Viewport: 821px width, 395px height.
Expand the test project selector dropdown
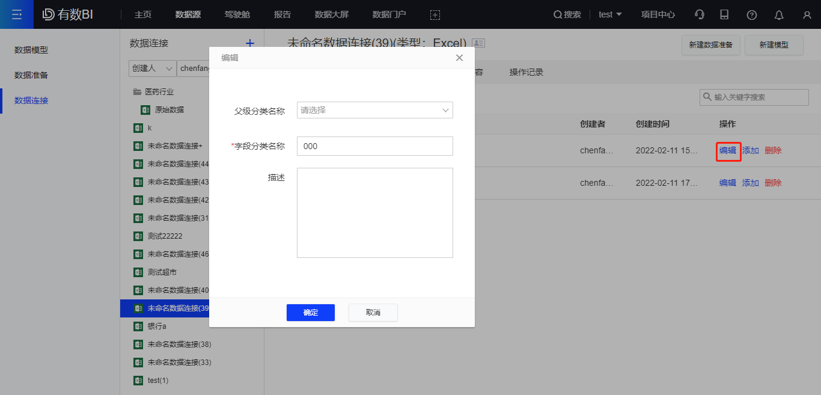[610, 14]
